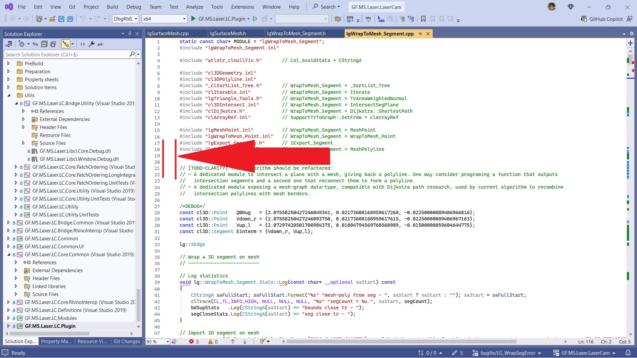Click the errors indicator showing 3

(194, 342)
